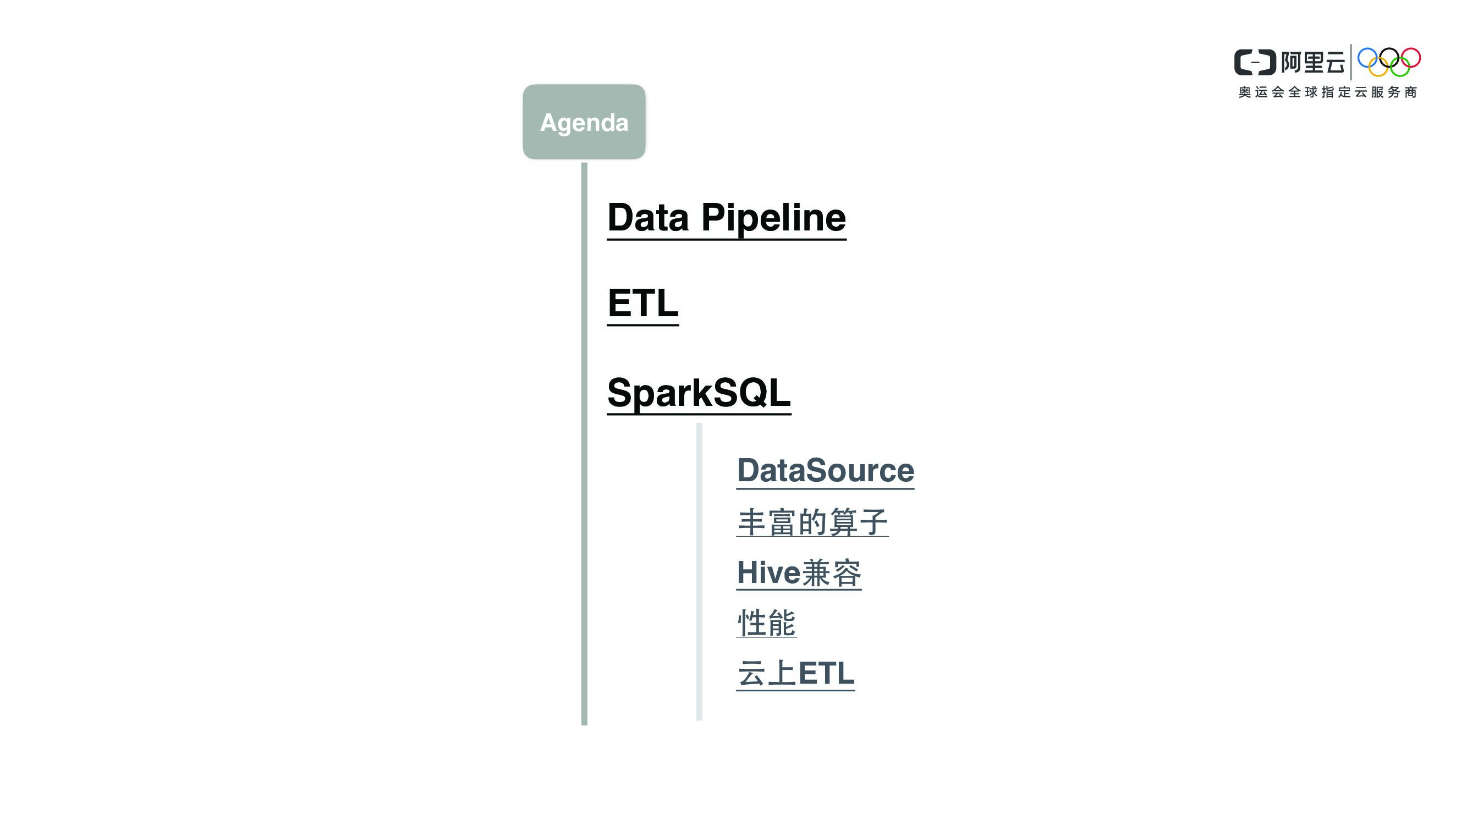Select the Agenda title box
Screen dimensions: 1467x825
(584, 122)
